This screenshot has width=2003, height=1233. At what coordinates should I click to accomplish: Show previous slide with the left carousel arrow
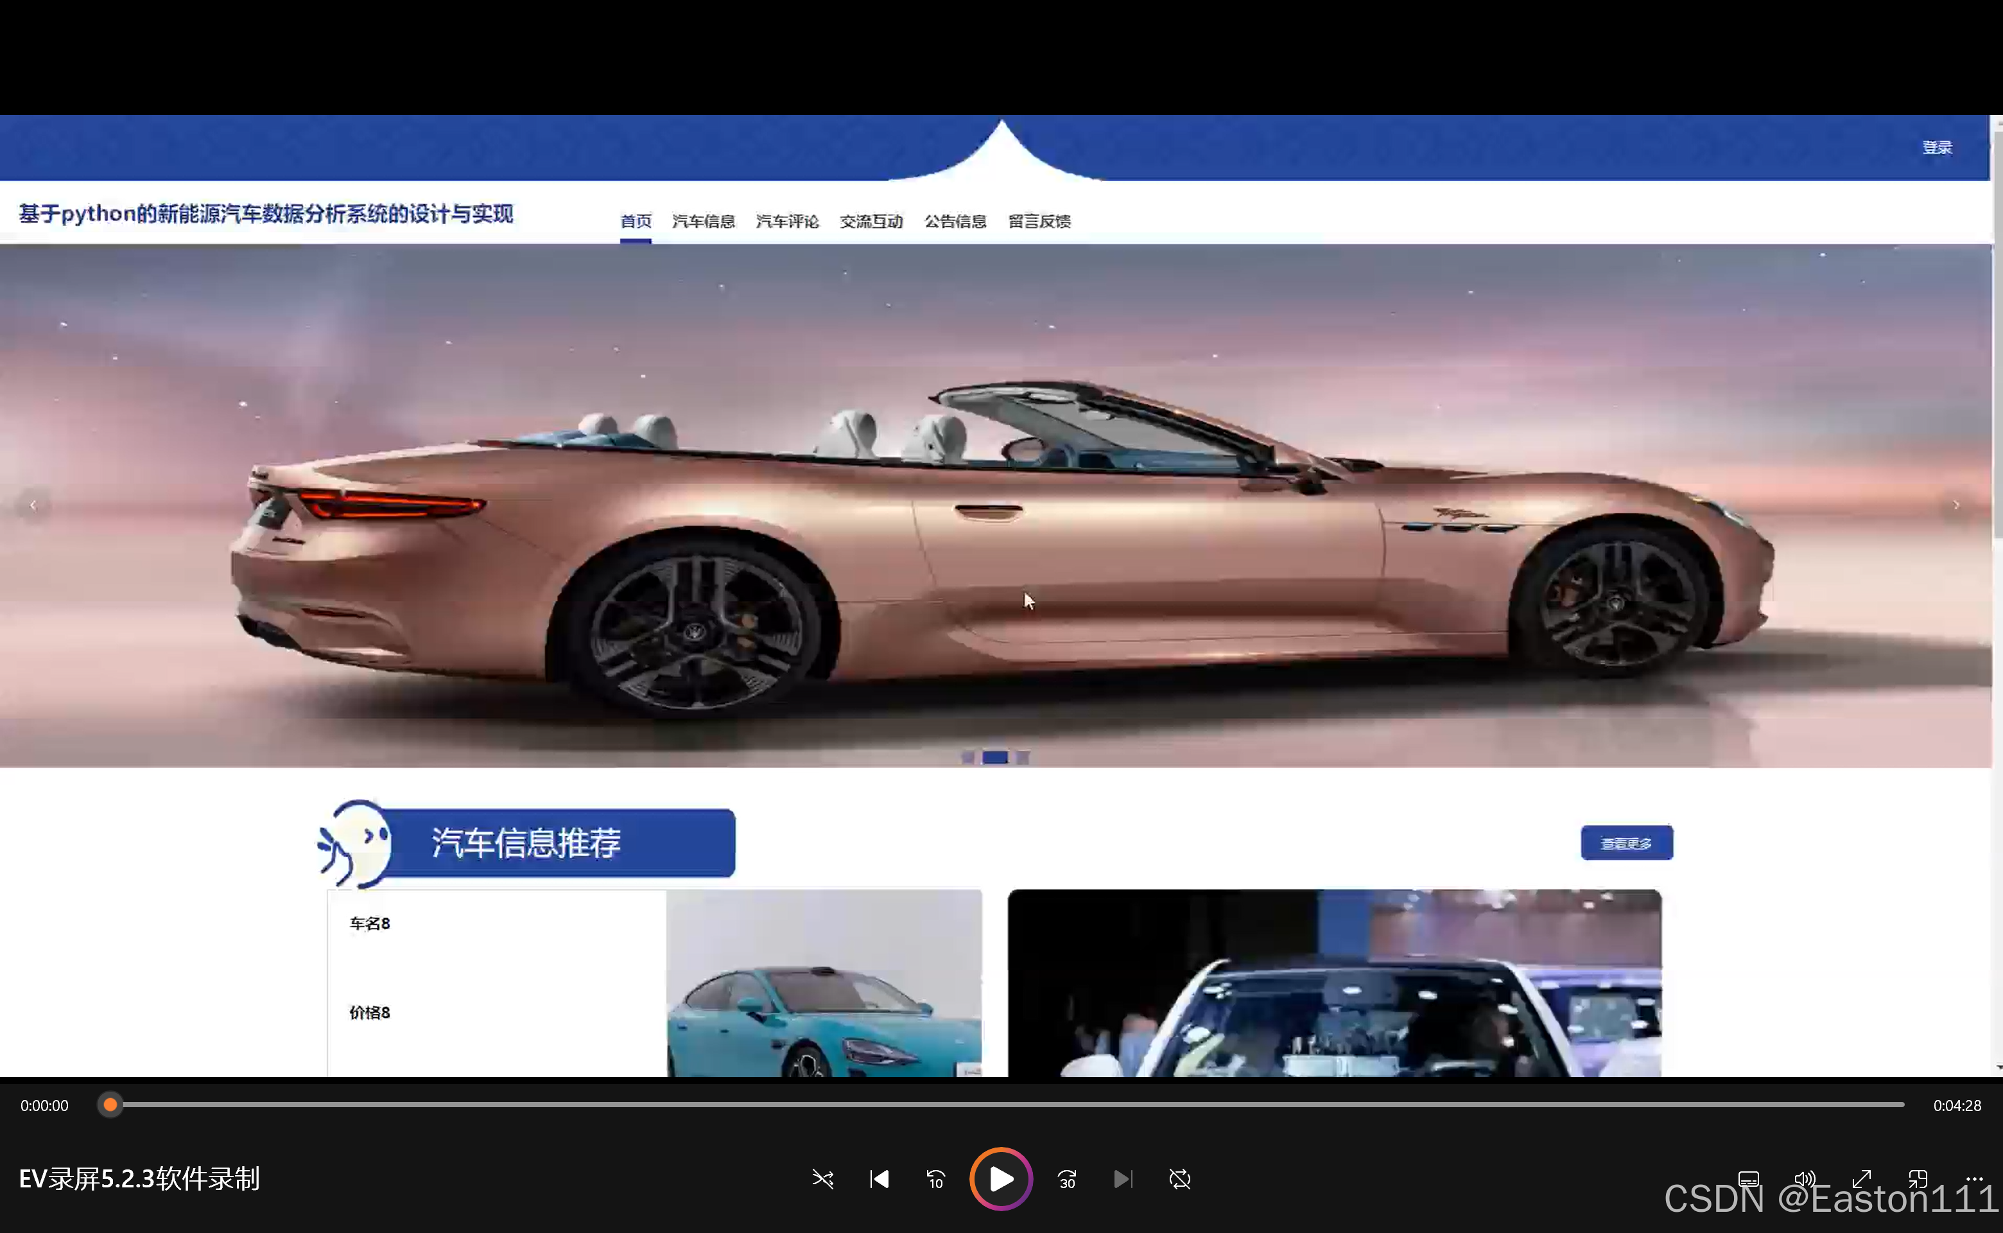tap(33, 505)
